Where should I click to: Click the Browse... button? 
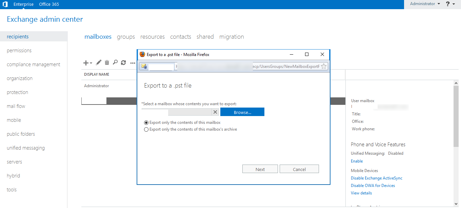click(242, 112)
